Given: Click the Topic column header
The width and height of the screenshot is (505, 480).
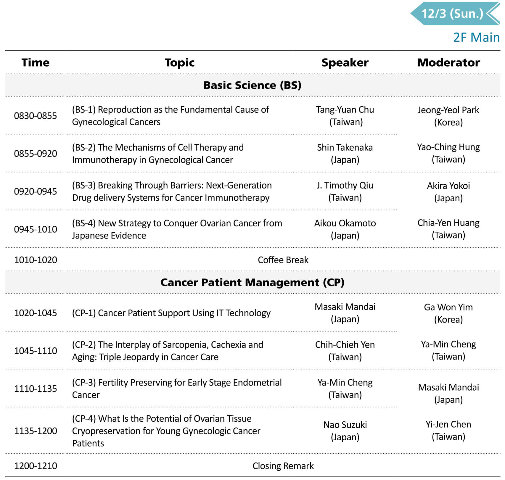Looking at the screenshot, I should click(x=180, y=63).
